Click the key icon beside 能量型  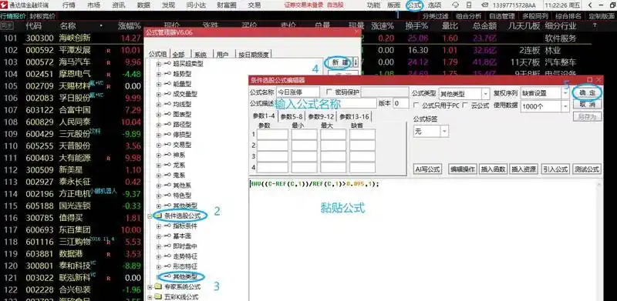tap(167, 84)
